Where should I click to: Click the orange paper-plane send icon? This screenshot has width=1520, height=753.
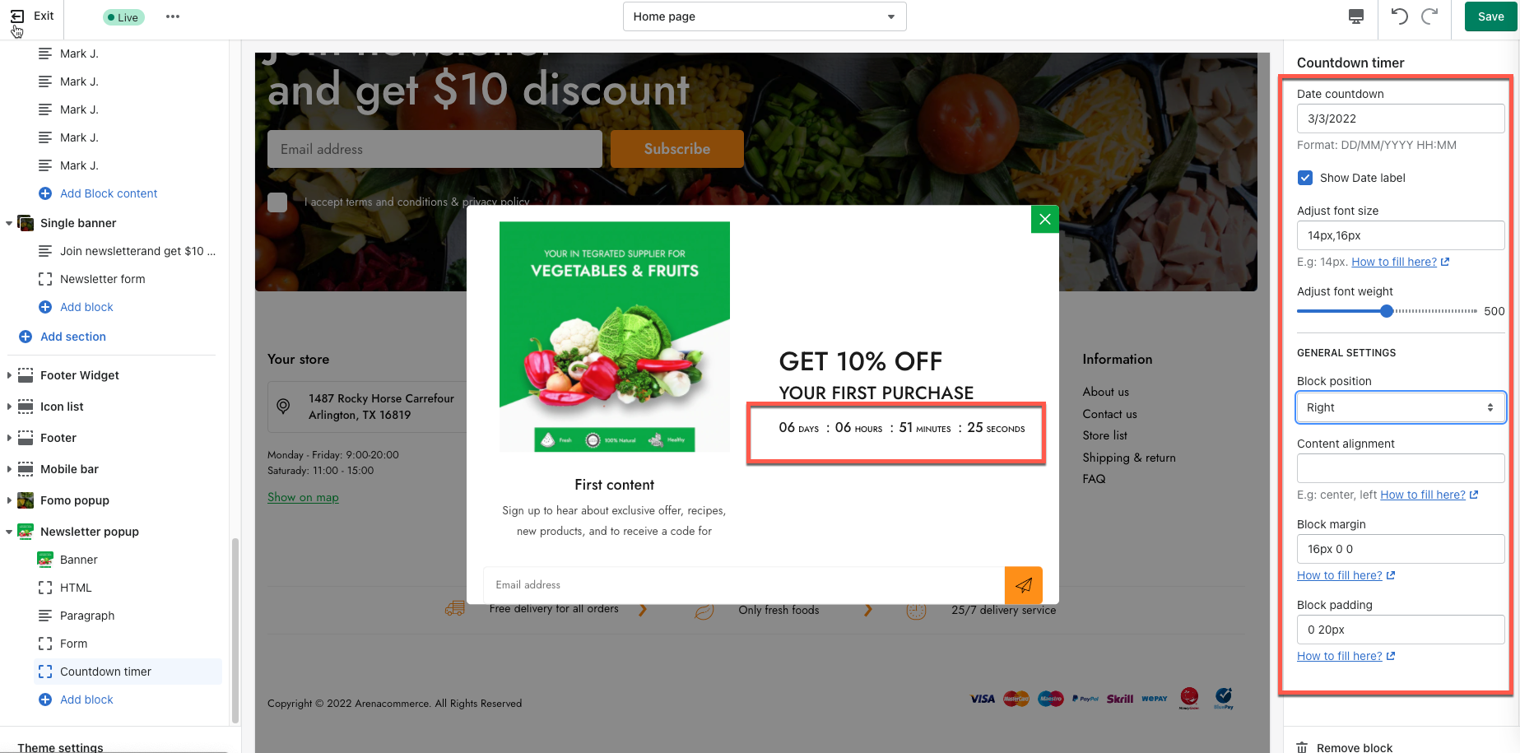coord(1024,585)
